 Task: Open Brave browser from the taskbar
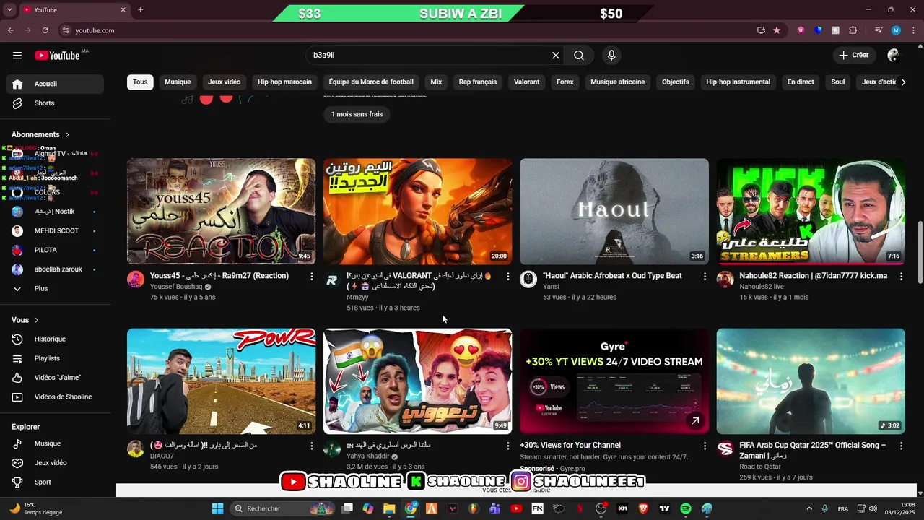tap(643, 508)
